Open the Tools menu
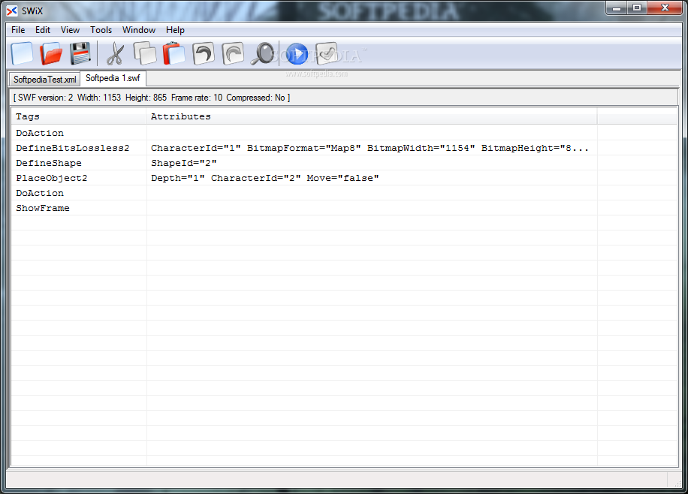This screenshot has width=688, height=494. click(101, 30)
